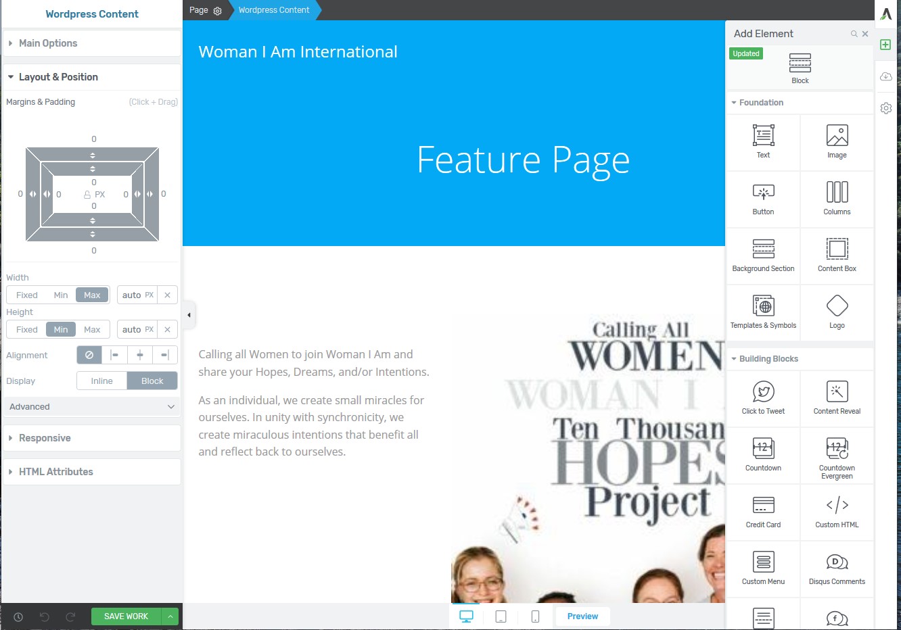901x630 pixels.
Task: Align element to the center
Action: pos(140,355)
